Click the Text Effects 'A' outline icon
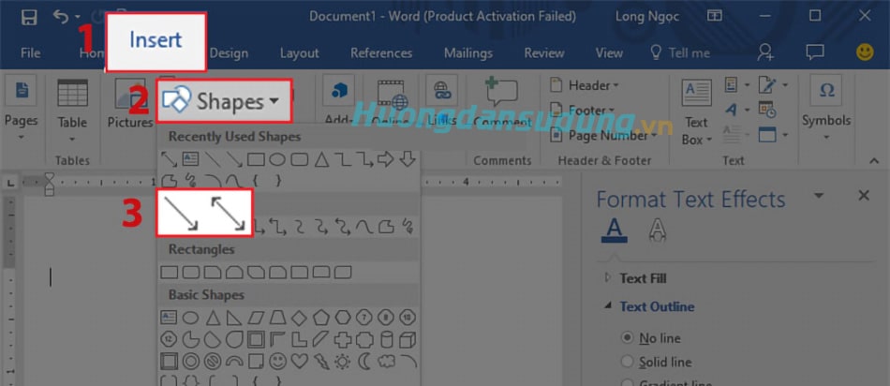The width and height of the screenshot is (890, 386). pos(658,229)
